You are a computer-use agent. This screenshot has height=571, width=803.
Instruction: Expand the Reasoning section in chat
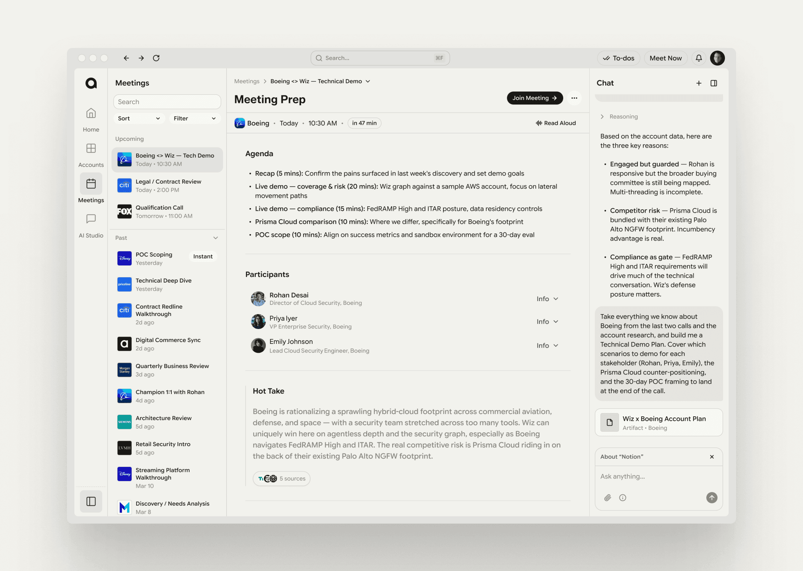[x=619, y=116]
